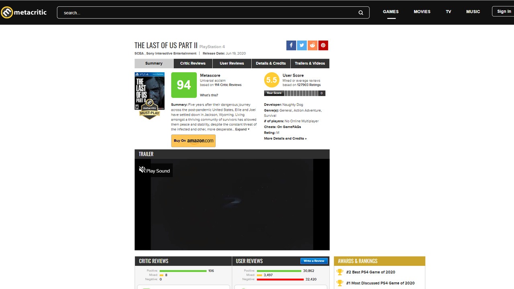Image resolution: width=514 pixels, height=289 pixels.
Task: Unmute trailer with Play Sound
Action: click(155, 171)
